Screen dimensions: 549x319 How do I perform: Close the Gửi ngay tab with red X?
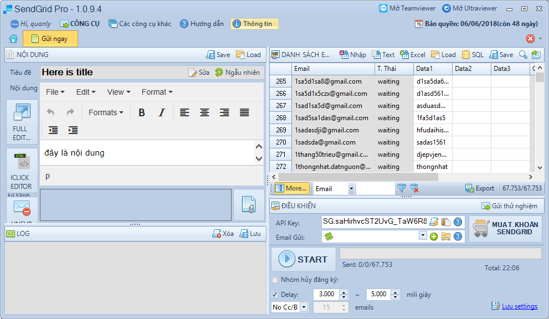click(531, 39)
